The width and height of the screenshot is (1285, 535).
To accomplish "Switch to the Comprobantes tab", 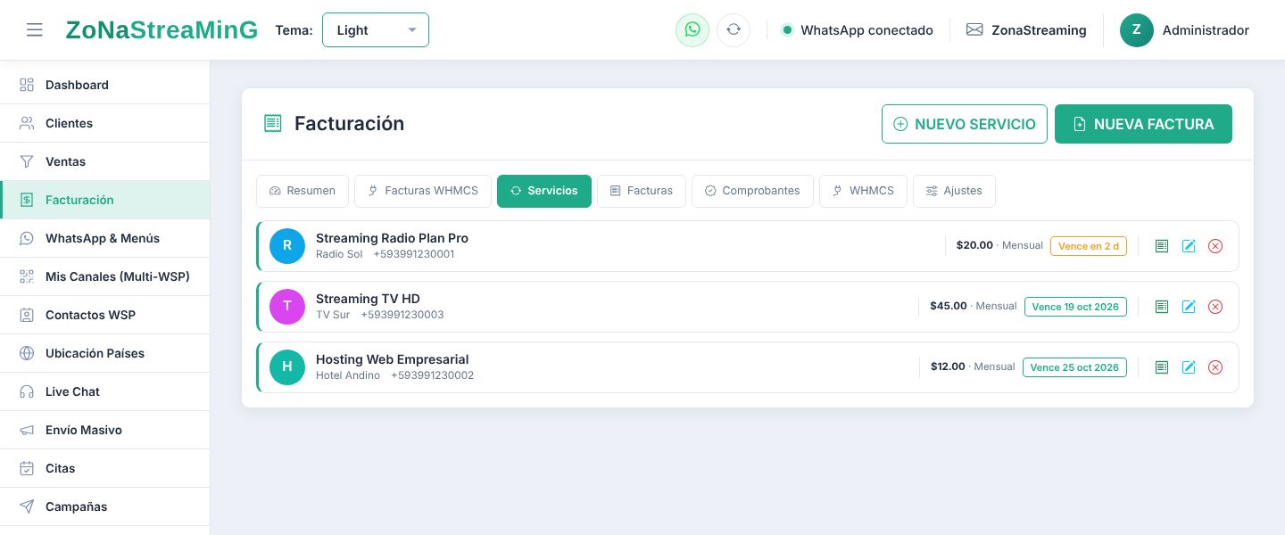I will pos(752,191).
